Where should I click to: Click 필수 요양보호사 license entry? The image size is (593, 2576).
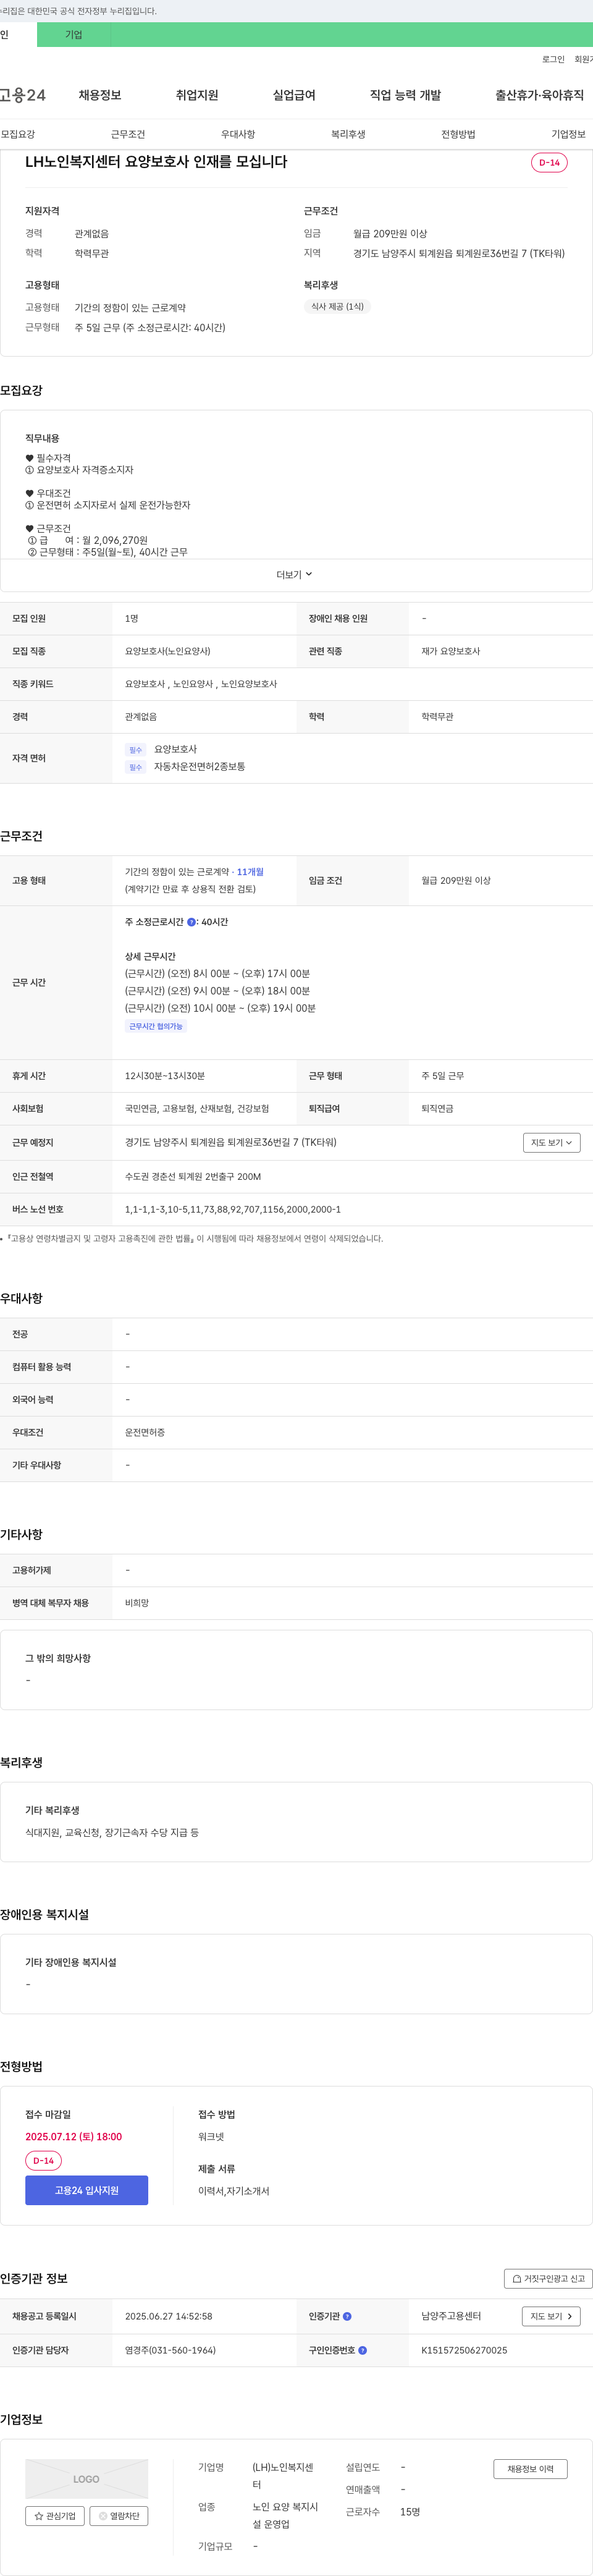tap(161, 749)
